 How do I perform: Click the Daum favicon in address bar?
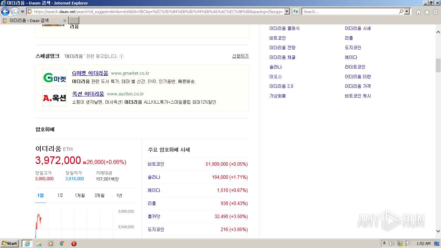click(30, 12)
